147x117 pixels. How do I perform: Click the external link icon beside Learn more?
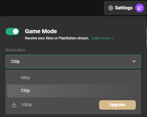coord(113,38)
